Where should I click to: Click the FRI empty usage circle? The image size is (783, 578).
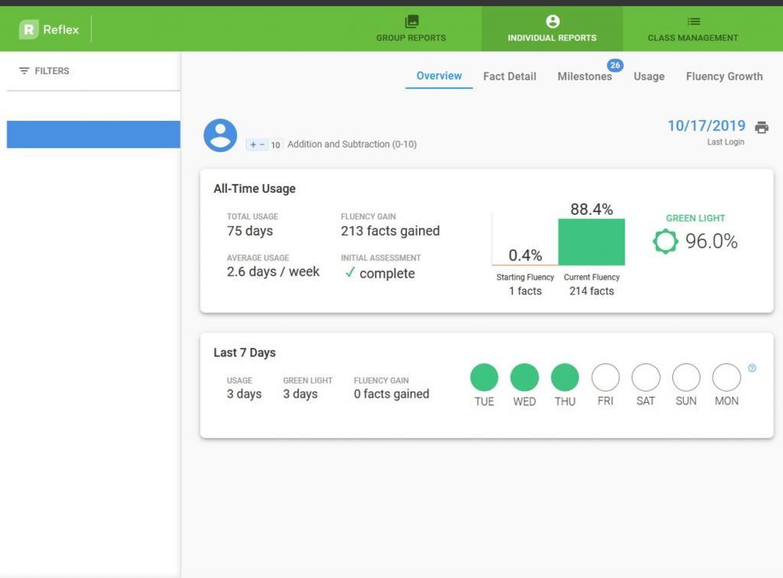(x=606, y=377)
